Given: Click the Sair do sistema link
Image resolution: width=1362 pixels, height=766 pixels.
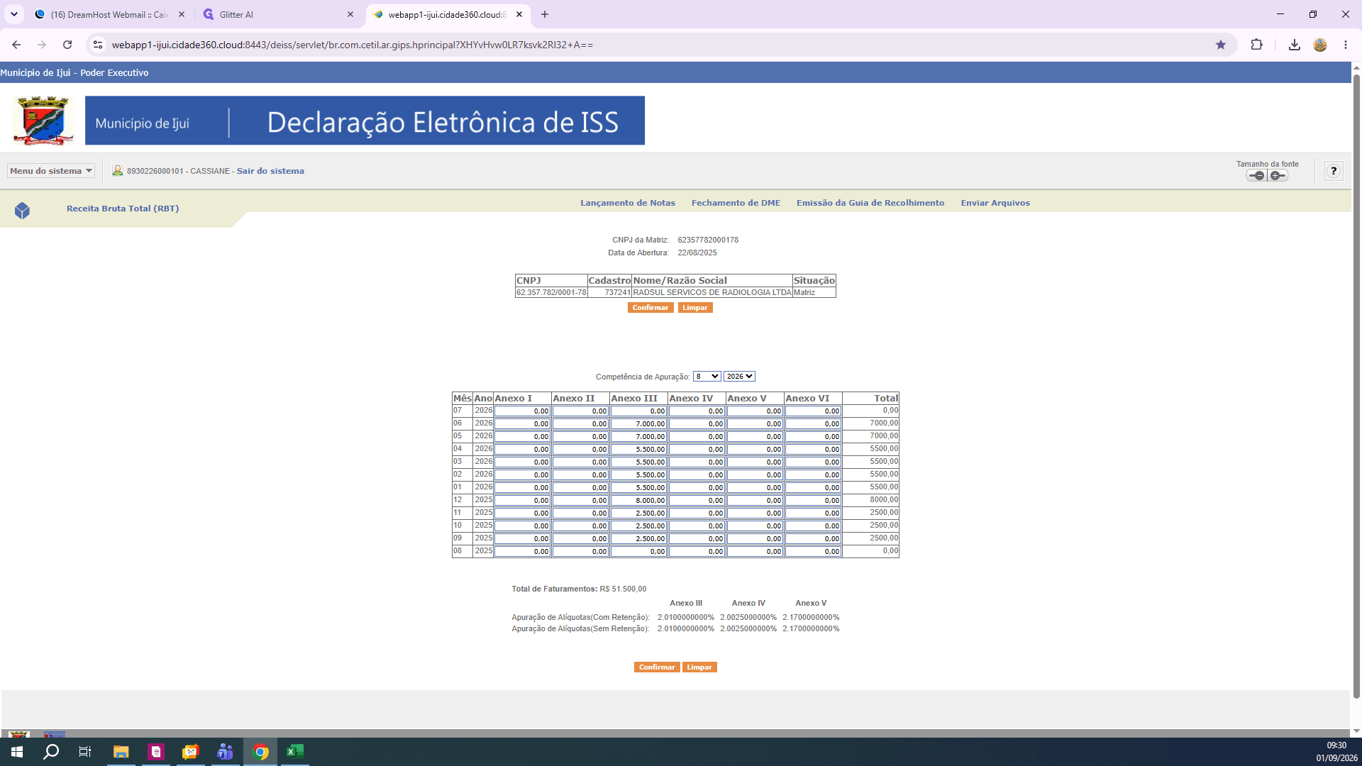Looking at the screenshot, I should [x=270, y=171].
